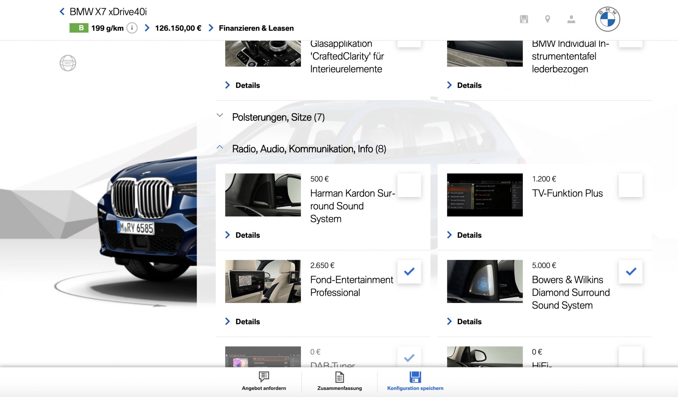Click the Konfiguration speichern label
This screenshot has height=397, width=678.
pyautogui.click(x=415, y=388)
